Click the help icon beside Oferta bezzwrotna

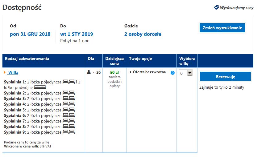pyautogui.click(x=172, y=73)
